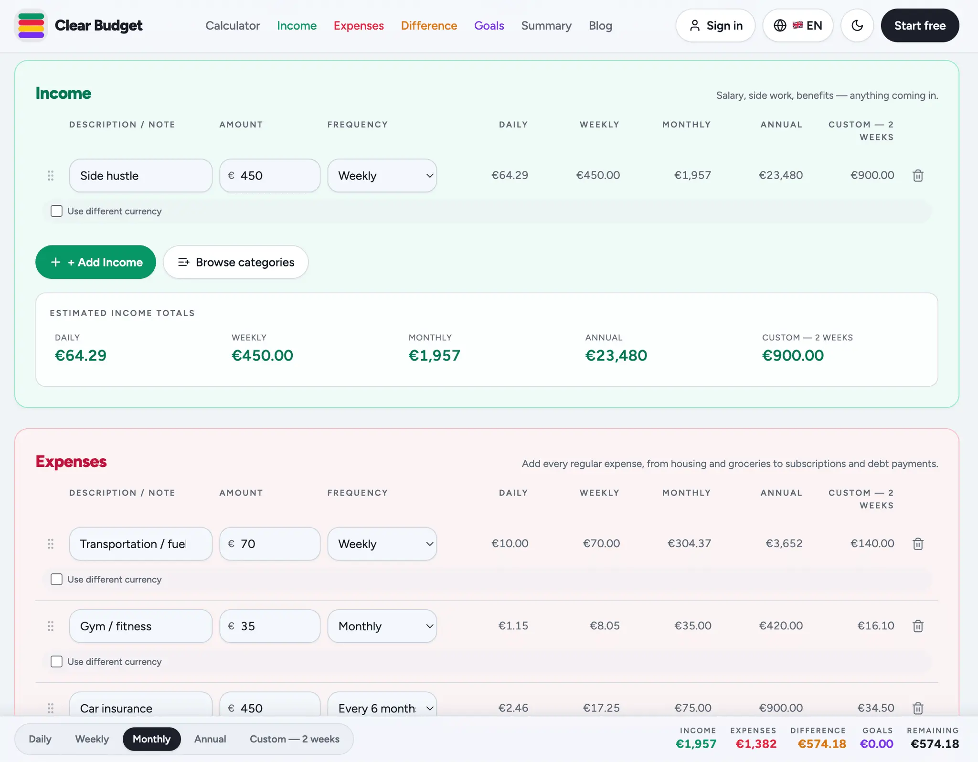Open Side hustle frequency dropdown
The width and height of the screenshot is (978, 762).
[x=382, y=176]
